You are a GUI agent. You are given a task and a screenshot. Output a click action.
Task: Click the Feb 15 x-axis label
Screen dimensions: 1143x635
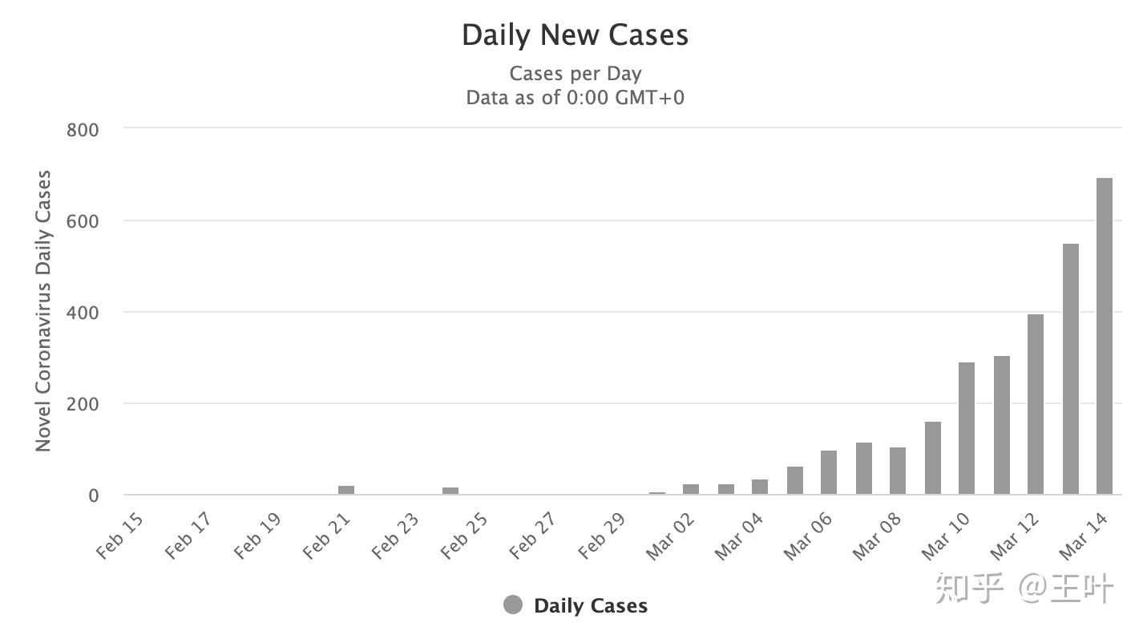(x=120, y=536)
